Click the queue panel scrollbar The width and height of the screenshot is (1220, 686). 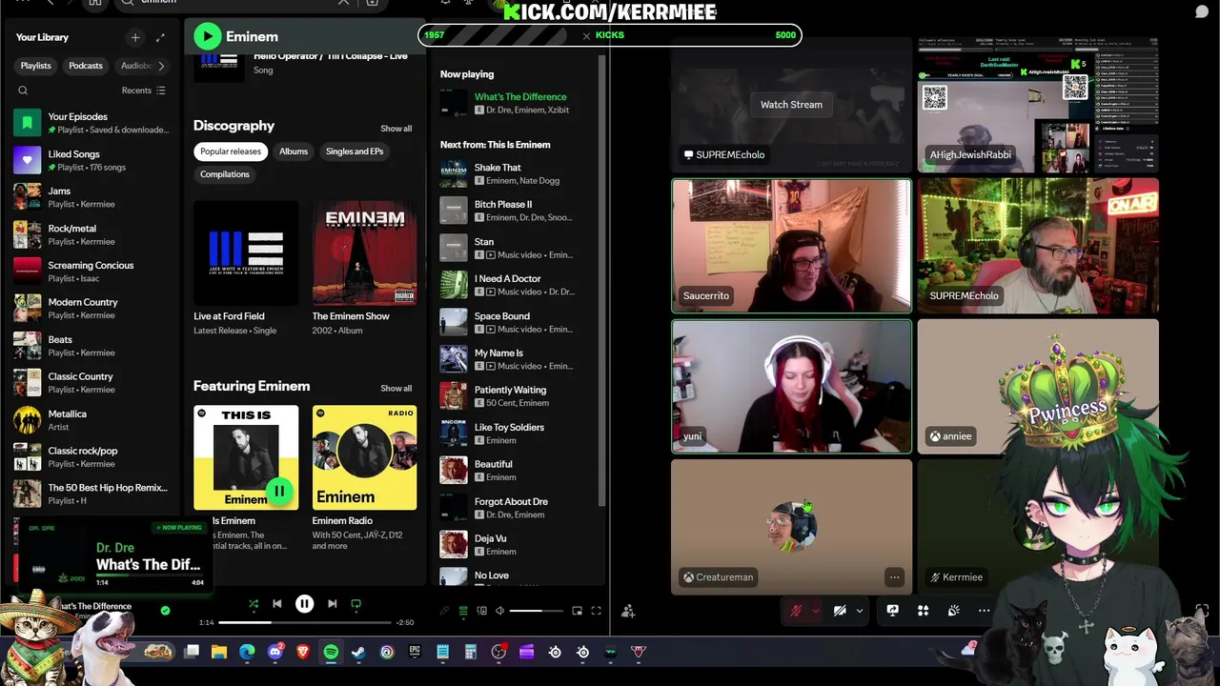point(600,281)
